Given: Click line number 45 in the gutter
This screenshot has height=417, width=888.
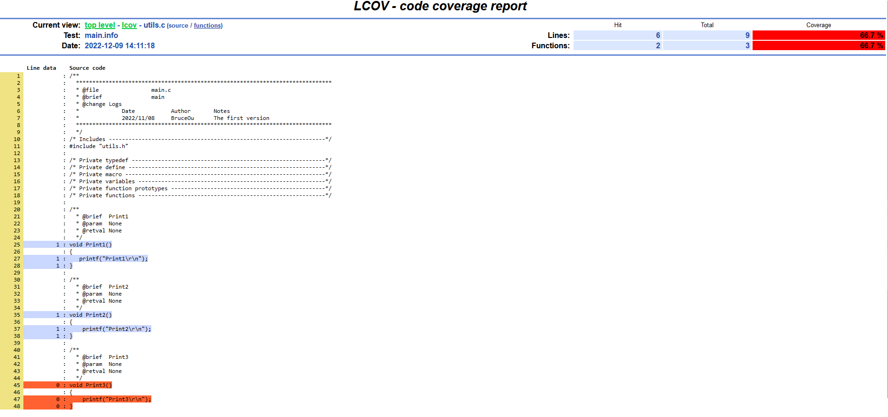Looking at the screenshot, I should [17, 386].
